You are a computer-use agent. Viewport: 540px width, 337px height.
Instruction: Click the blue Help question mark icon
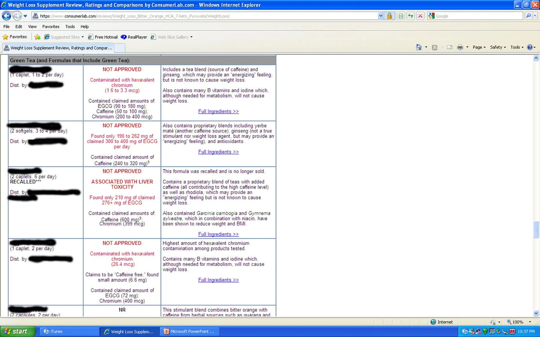pos(529,47)
